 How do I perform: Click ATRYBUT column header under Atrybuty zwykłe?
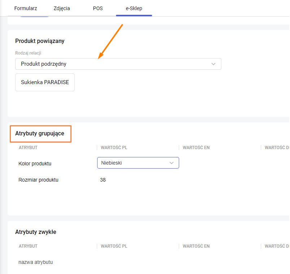pos(28,246)
